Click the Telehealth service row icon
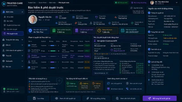The image size is (182, 102). click(29, 45)
